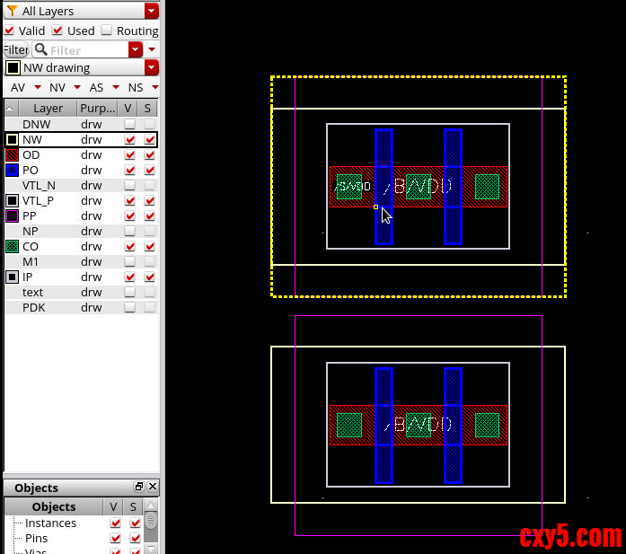Click the CO layer green swatch icon

pos(12,246)
